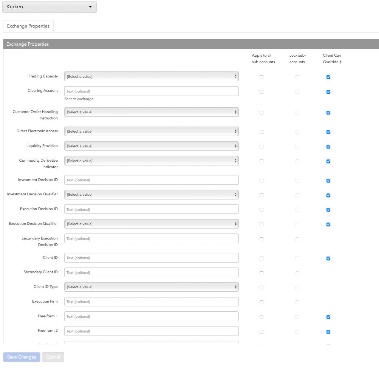Enable Apply to all sub-accounts for Execution Firm
The width and height of the screenshot is (379, 368).
click(261, 302)
